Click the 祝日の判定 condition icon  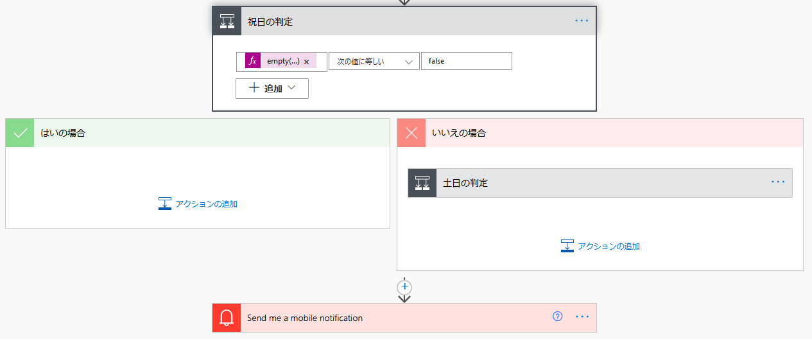[x=227, y=21]
